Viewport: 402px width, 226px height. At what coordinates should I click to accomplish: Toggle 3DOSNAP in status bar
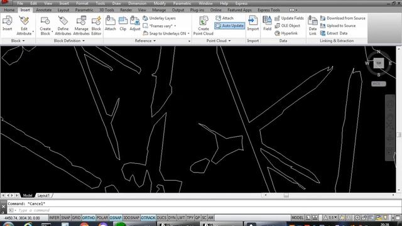(x=131, y=218)
